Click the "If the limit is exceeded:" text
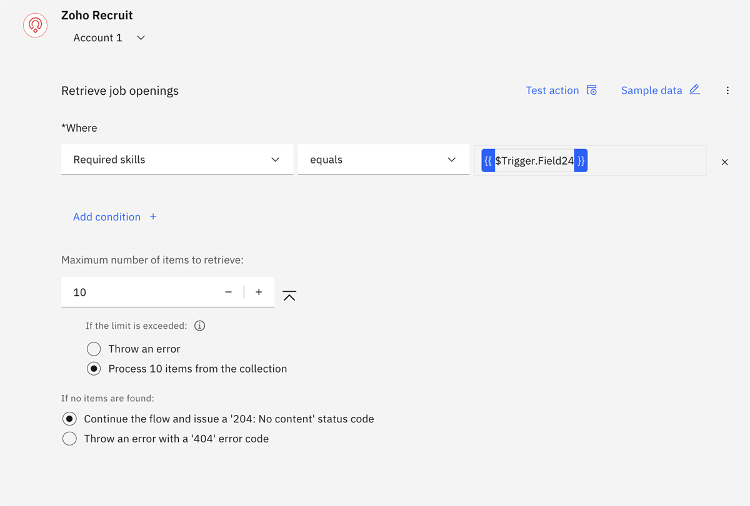Screen dimensions: 750x506 pyautogui.click(x=136, y=326)
